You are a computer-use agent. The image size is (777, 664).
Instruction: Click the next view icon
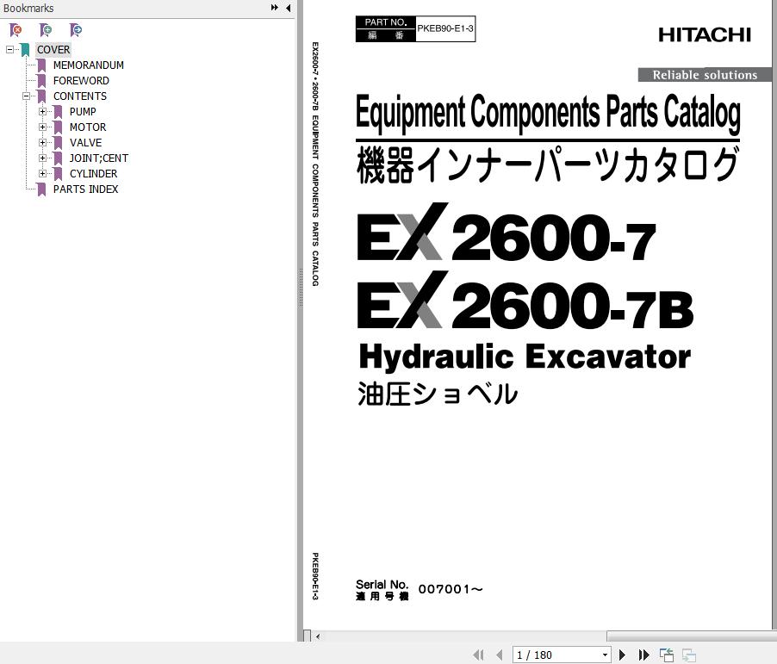(689, 655)
